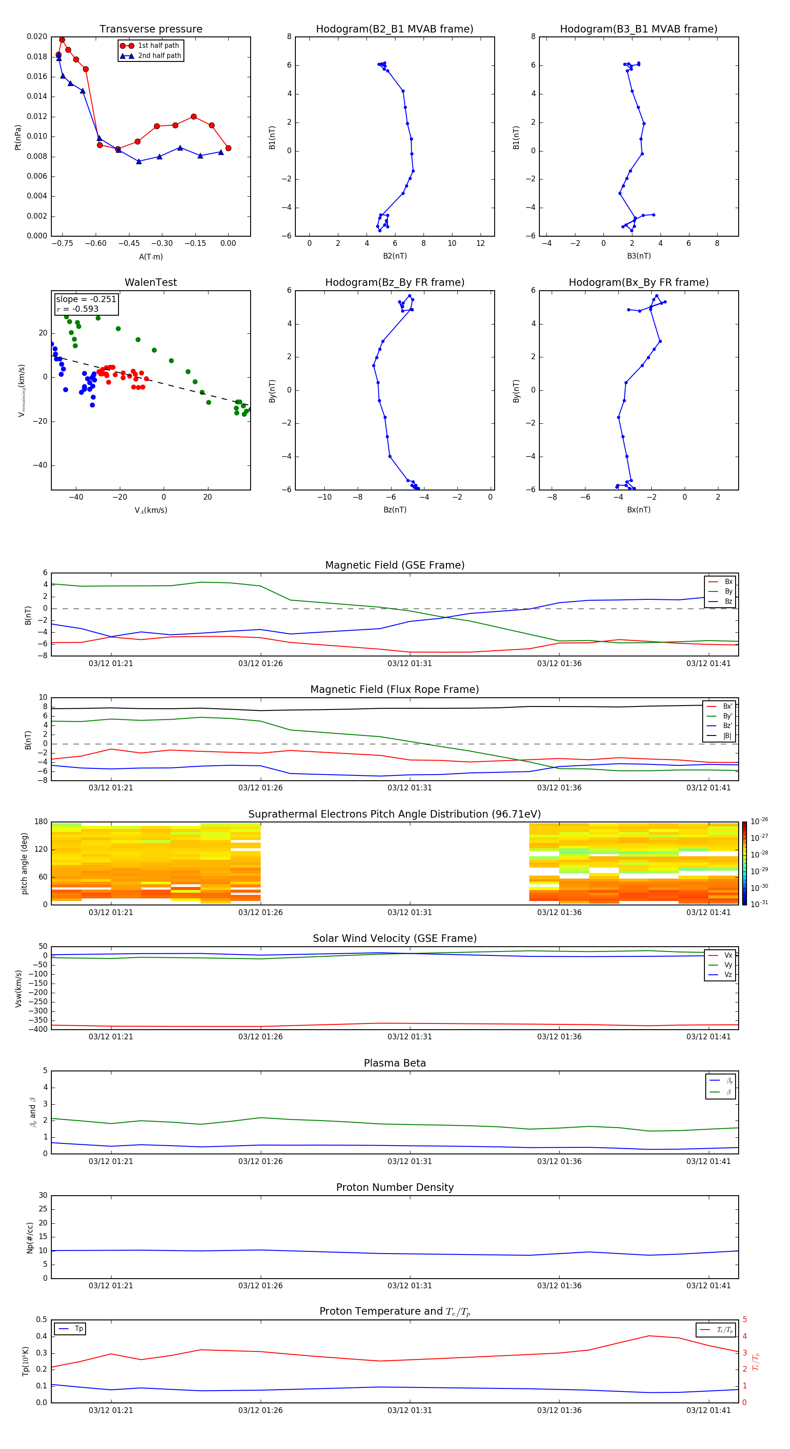The image size is (790, 1449).
Task: Click '03/12 01:21' under the GSE magnetic field plot
Action: [111, 664]
